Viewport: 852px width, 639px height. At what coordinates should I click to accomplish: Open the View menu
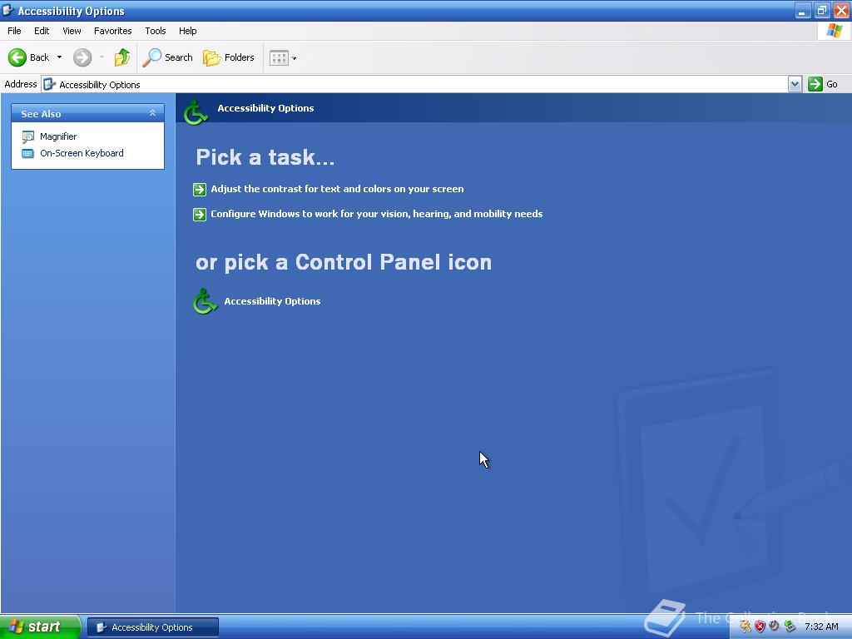click(72, 31)
